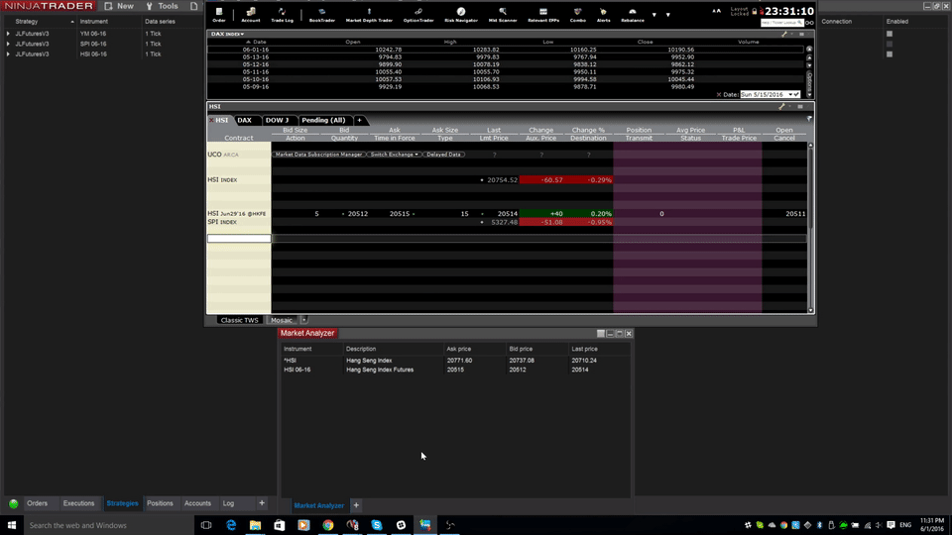
Task: Open DAX panel wrench configuration icon
Action: click(783, 34)
